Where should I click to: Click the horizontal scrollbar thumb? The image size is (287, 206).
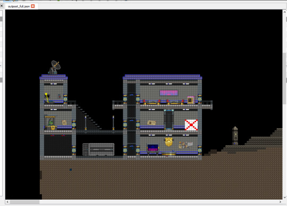[x=24, y=202]
